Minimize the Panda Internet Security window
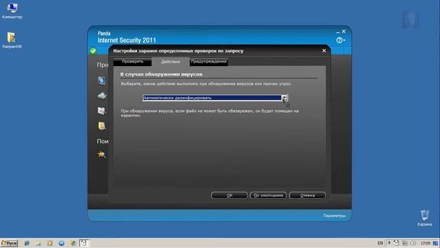This screenshot has height=248, width=440. pos(338,32)
